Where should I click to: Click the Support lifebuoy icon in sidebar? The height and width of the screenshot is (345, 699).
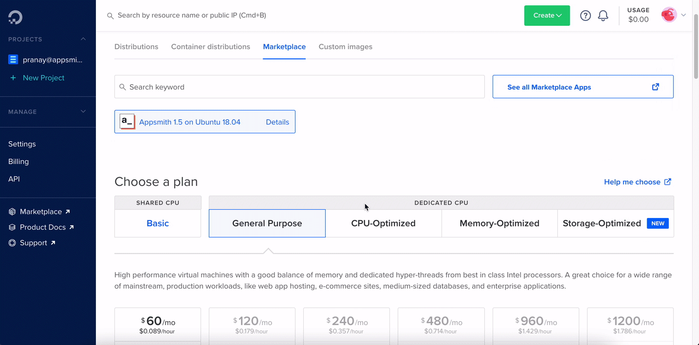pyautogui.click(x=12, y=243)
